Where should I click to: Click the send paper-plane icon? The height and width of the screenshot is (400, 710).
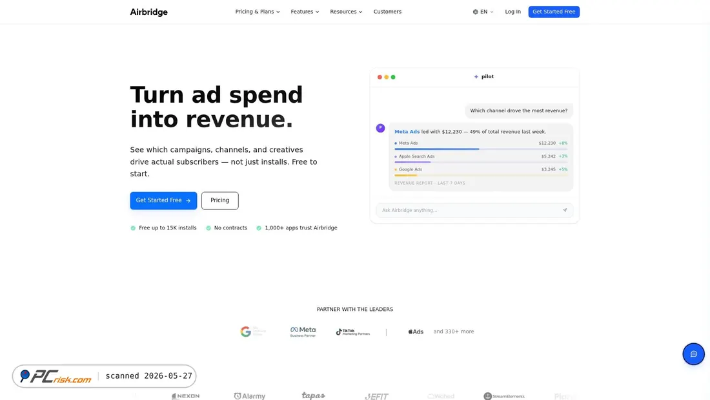[565, 210]
